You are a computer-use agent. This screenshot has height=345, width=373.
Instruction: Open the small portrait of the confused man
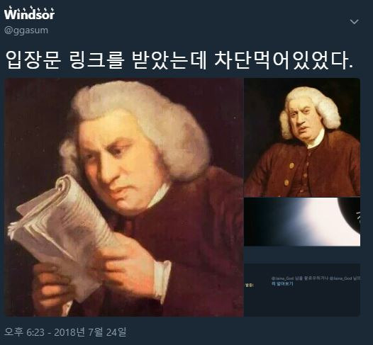coord(302,137)
